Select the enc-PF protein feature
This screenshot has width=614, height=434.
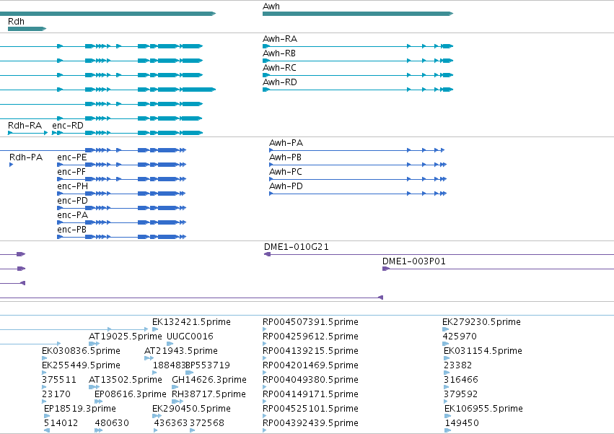click(x=121, y=179)
